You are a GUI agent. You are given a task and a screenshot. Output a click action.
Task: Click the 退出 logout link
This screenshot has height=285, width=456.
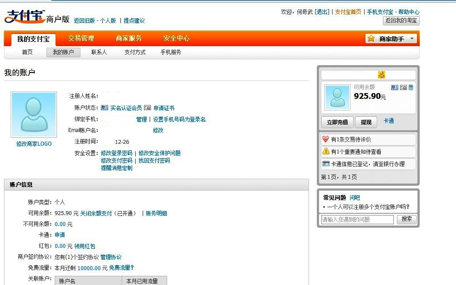coord(322,12)
